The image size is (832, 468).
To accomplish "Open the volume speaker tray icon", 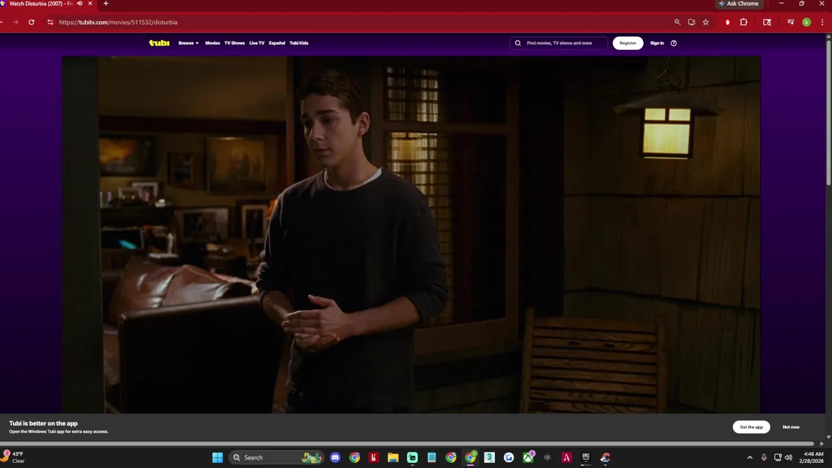I will tap(788, 458).
